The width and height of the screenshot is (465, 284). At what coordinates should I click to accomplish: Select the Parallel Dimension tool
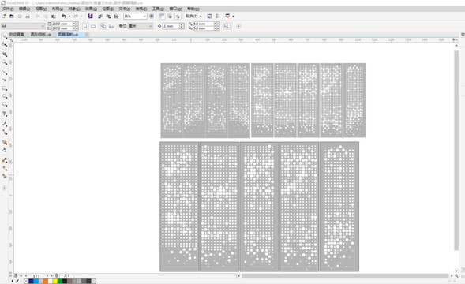click(5, 124)
